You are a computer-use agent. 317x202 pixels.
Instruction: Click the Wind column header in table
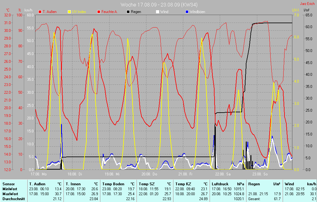point(289,184)
